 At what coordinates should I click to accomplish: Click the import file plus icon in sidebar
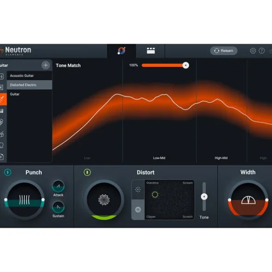pyautogui.click(x=1, y=157)
